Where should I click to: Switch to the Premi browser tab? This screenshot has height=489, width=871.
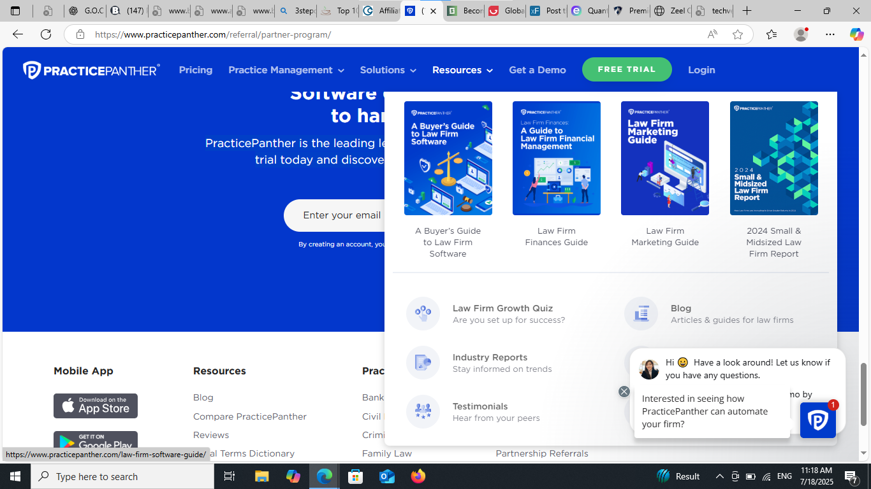pyautogui.click(x=630, y=11)
